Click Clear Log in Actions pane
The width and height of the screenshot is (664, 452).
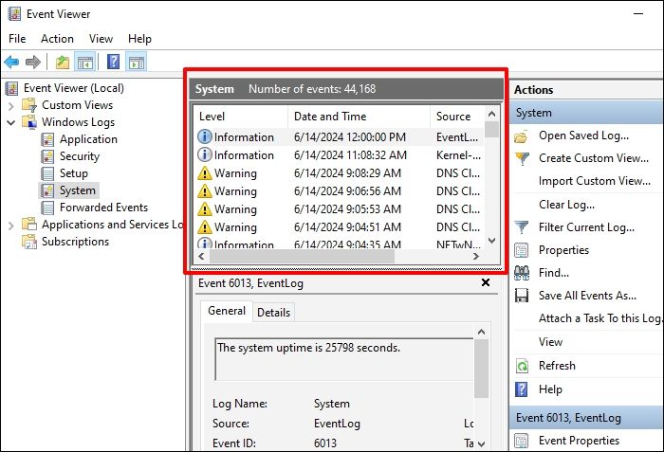tap(566, 204)
